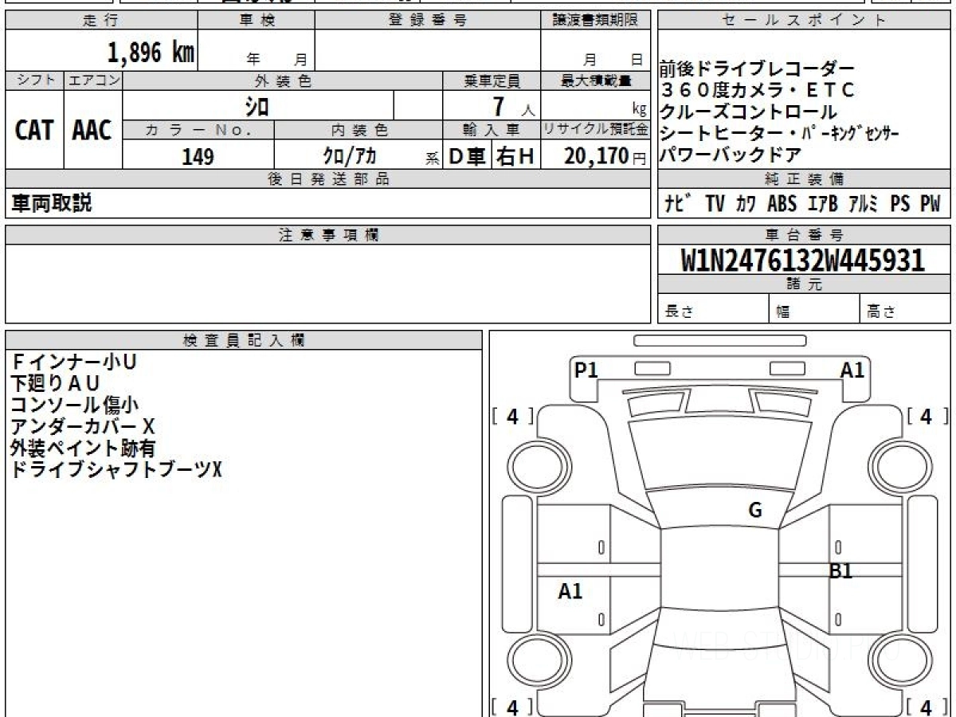Click the 外装色 header
This screenshot has width=956, height=717.
tap(283, 80)
